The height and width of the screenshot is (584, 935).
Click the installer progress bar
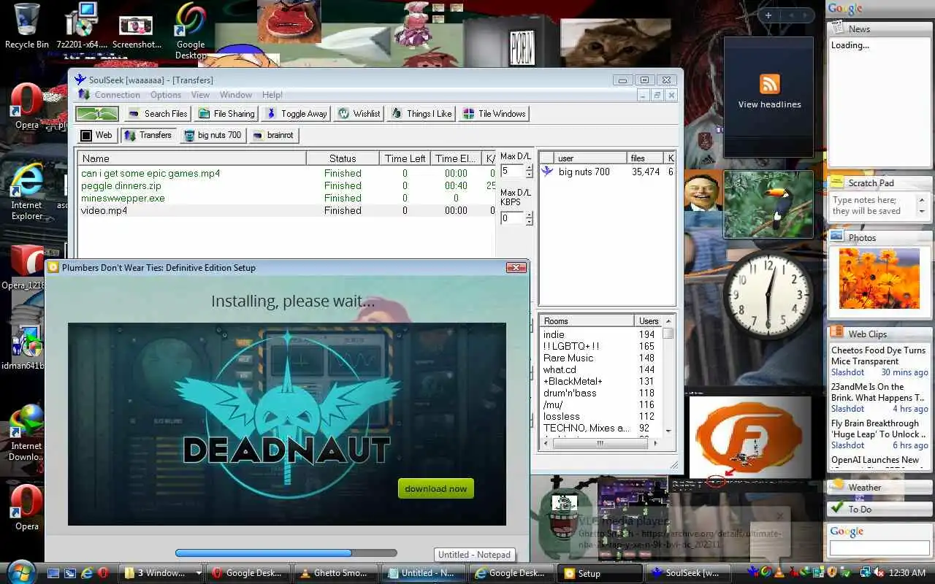(286, 553)
